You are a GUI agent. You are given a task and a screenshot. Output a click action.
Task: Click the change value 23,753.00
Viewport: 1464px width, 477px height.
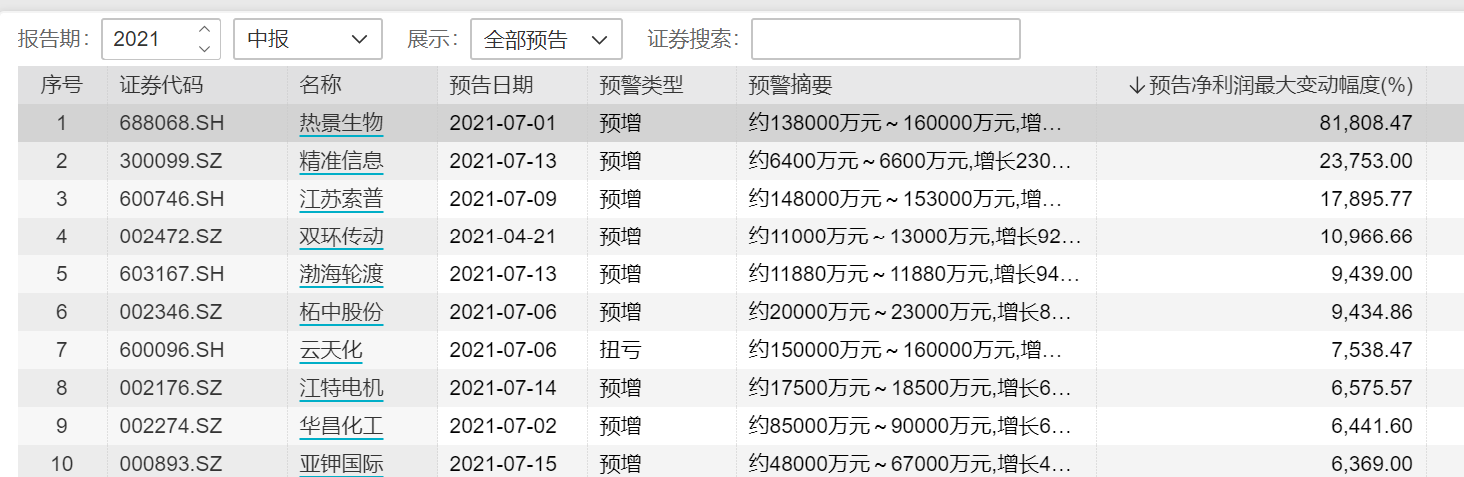(x=1366, y=161)
